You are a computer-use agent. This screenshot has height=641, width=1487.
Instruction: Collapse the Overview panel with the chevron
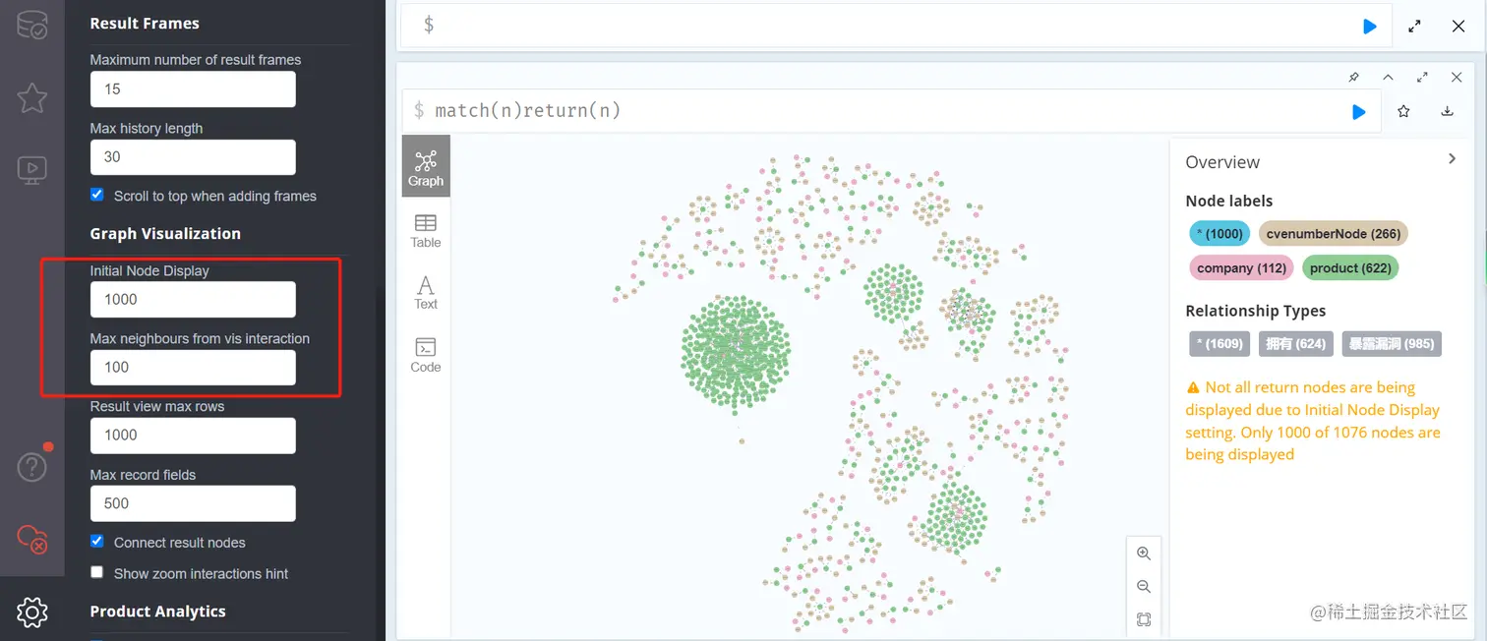[1452, 159]
